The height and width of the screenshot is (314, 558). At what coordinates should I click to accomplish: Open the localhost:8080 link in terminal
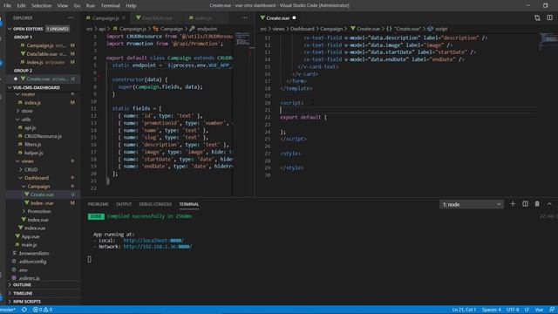coord(153,241)
